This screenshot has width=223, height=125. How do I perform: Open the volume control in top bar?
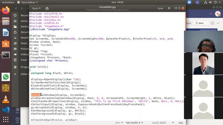coord(210,2)
